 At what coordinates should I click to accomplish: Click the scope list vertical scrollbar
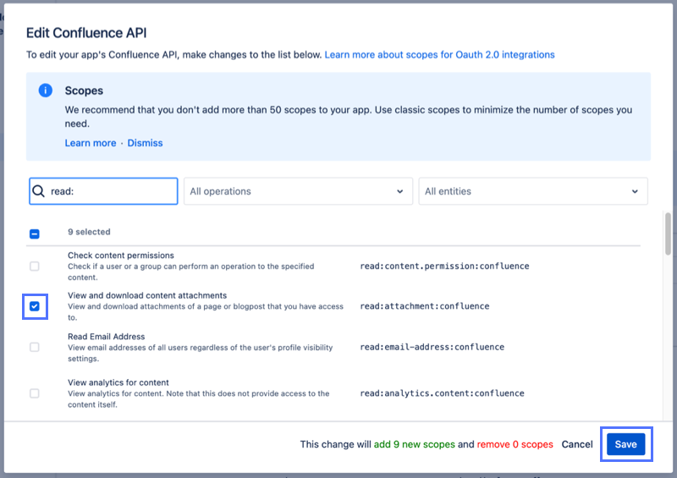pos(668,234)
